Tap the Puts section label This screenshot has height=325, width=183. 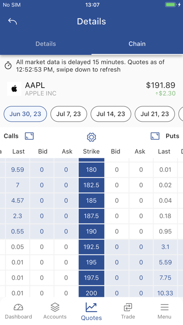pos(172,136)
